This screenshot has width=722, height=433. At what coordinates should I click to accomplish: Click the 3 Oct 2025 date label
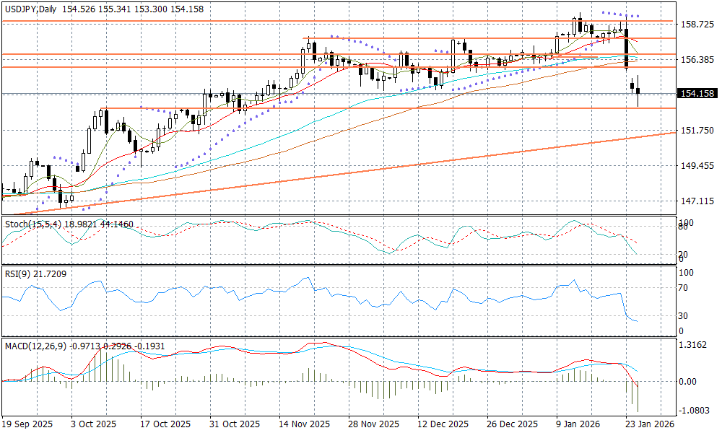(x=92, y=424)
